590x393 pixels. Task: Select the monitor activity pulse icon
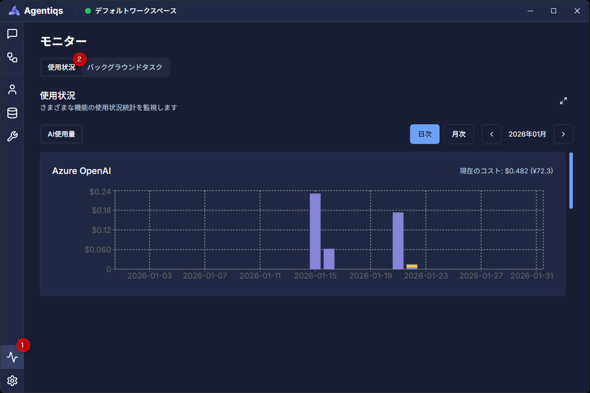(x=12, y=357)
